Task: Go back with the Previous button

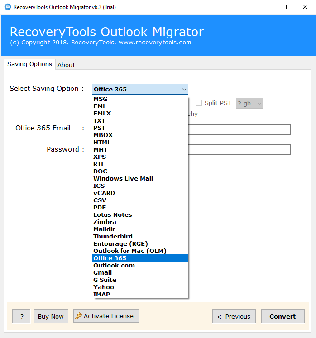Action: [x=234, y=316]
